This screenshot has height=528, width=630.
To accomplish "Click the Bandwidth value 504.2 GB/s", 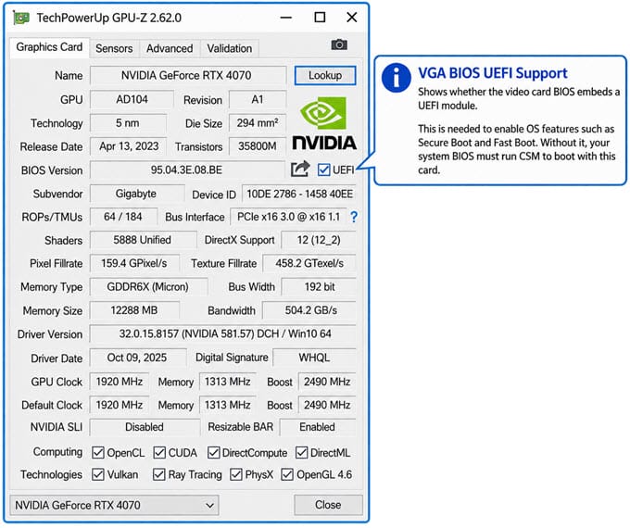I will pyautogui.click(x=309, y=310).
